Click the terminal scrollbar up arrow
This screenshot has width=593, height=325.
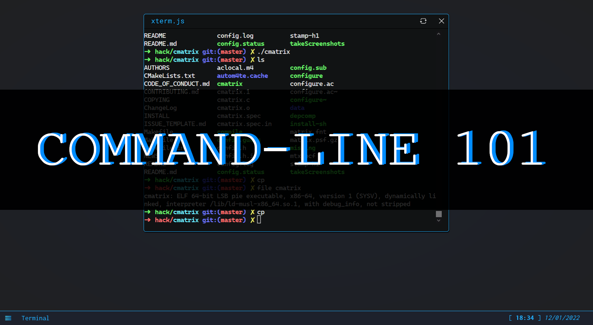438,34
